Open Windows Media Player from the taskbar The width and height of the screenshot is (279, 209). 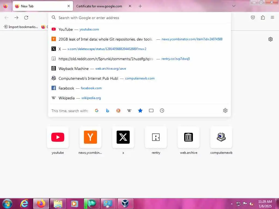click(x=75, y=204)
